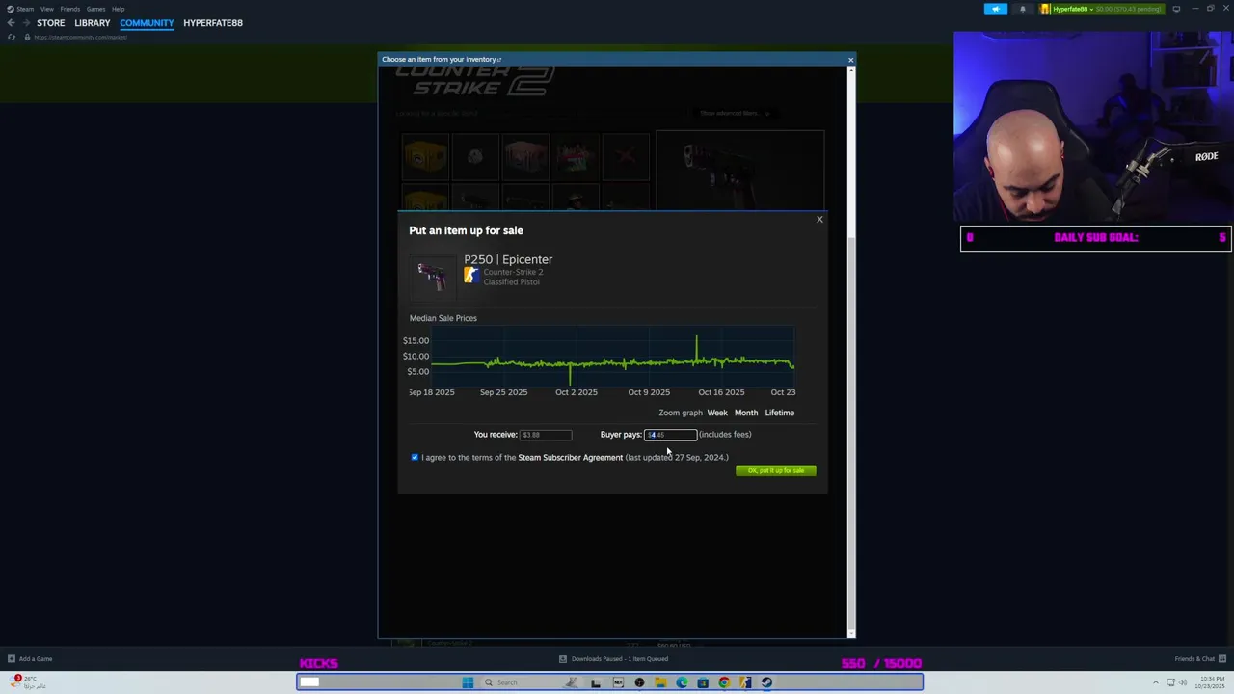Open the Friends menu
Viewport: 1234px width, 694px height.
(70, 9)
